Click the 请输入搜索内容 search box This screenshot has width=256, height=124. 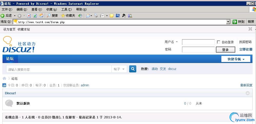click(59, 69)
